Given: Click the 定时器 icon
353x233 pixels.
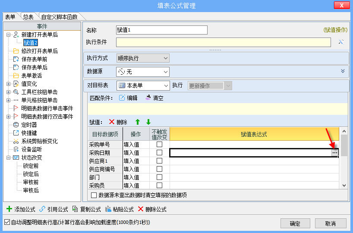Looking at the screenshot, I should point(16,125).
